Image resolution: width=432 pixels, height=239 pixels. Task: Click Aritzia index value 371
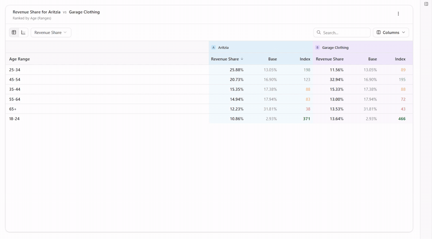307,119
